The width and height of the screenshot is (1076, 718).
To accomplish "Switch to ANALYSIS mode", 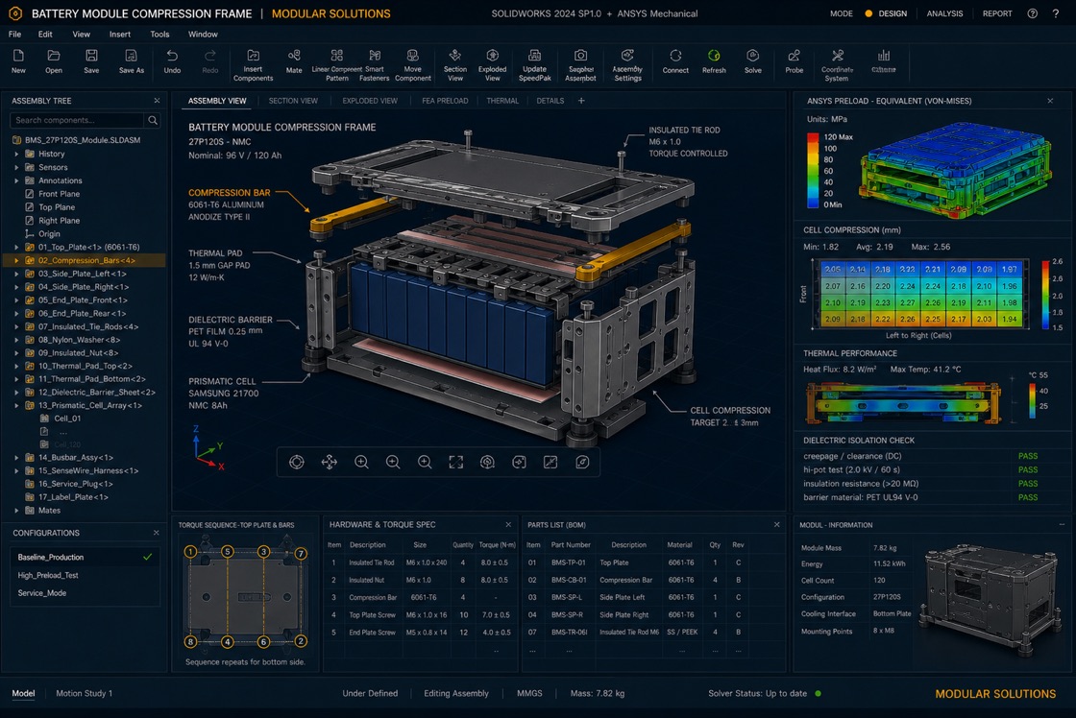I will (945, 13).
